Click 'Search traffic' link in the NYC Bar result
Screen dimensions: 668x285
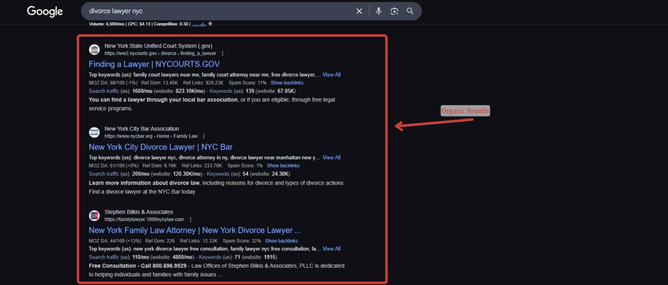coord(104,174)
